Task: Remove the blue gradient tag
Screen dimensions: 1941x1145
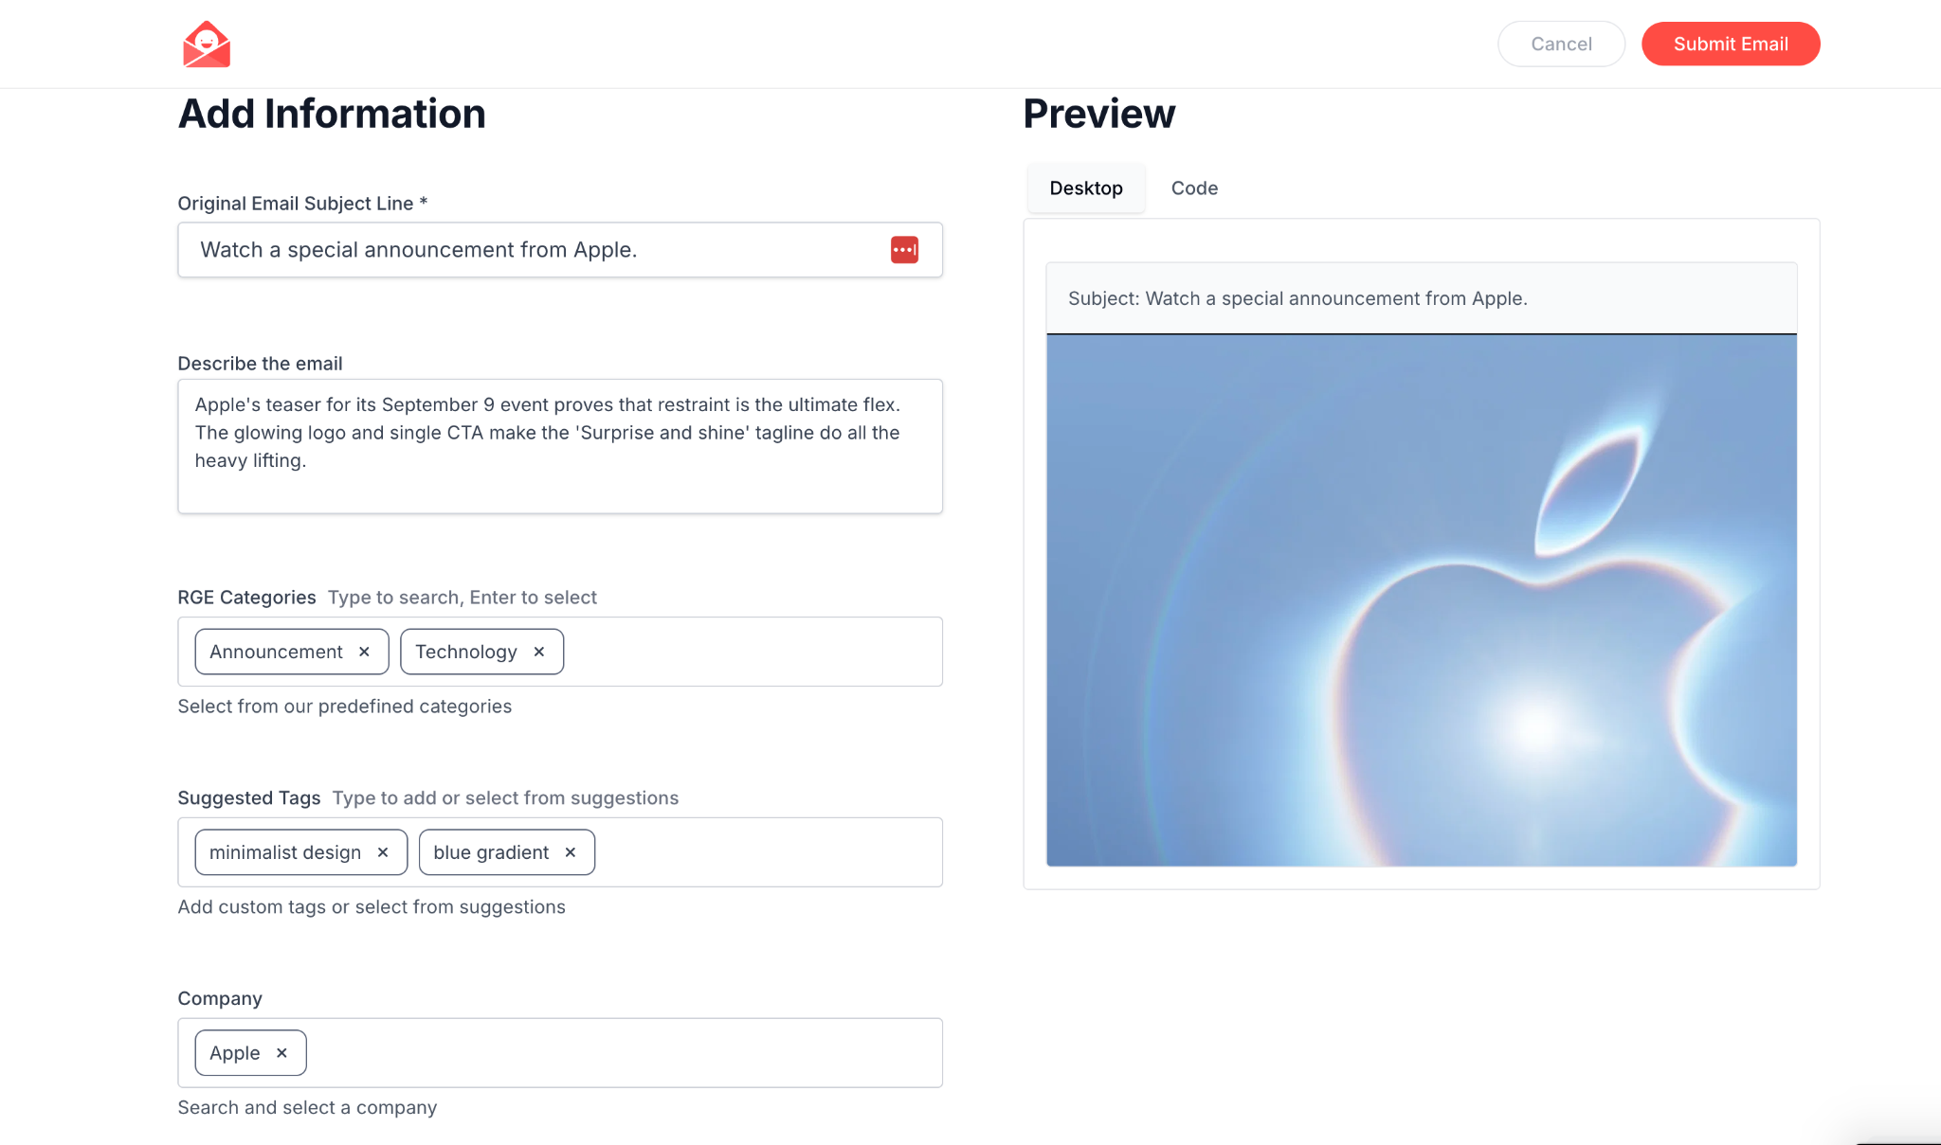Action: pos(571,852)
